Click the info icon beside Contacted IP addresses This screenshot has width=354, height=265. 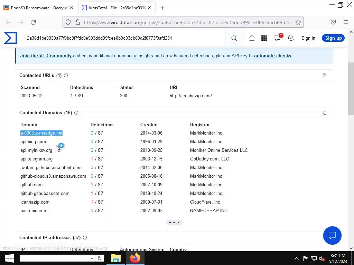[85, 237]
